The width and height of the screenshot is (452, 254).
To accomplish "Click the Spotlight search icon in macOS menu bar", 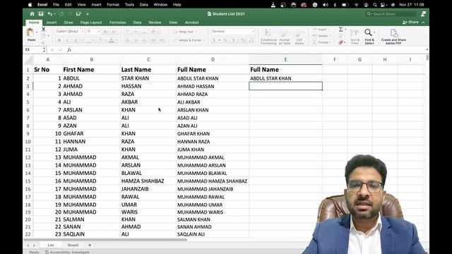I will (x=375, y=5).
